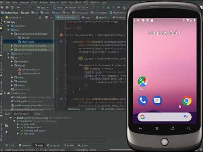Click the phone trackball button

point(165,141)
